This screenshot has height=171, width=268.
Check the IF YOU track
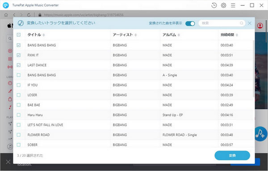pyautogui.click(x=19, y=85)
